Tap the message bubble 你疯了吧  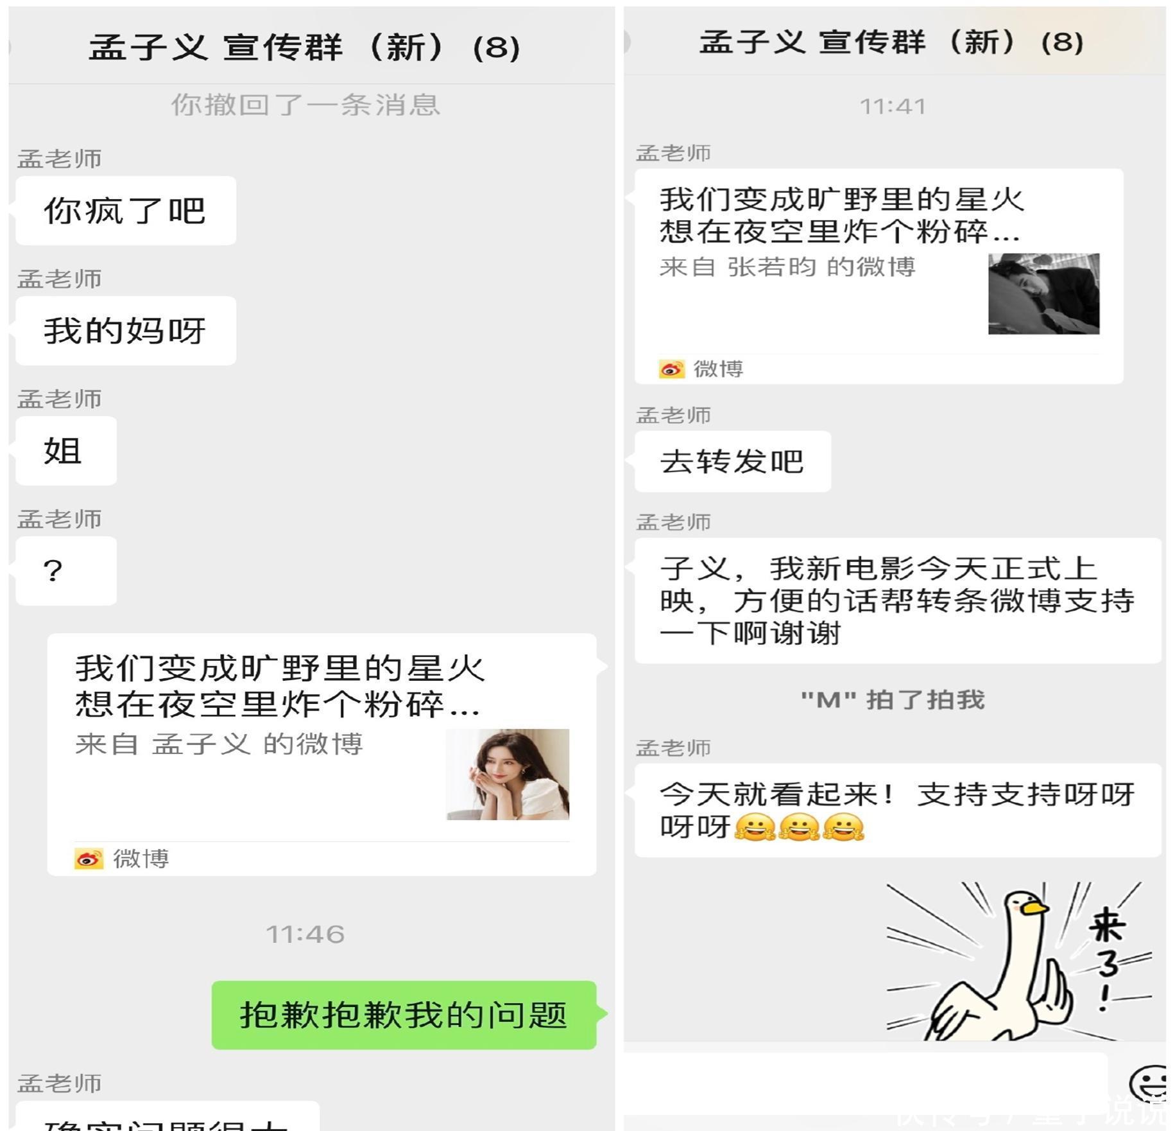coord(126,211)
